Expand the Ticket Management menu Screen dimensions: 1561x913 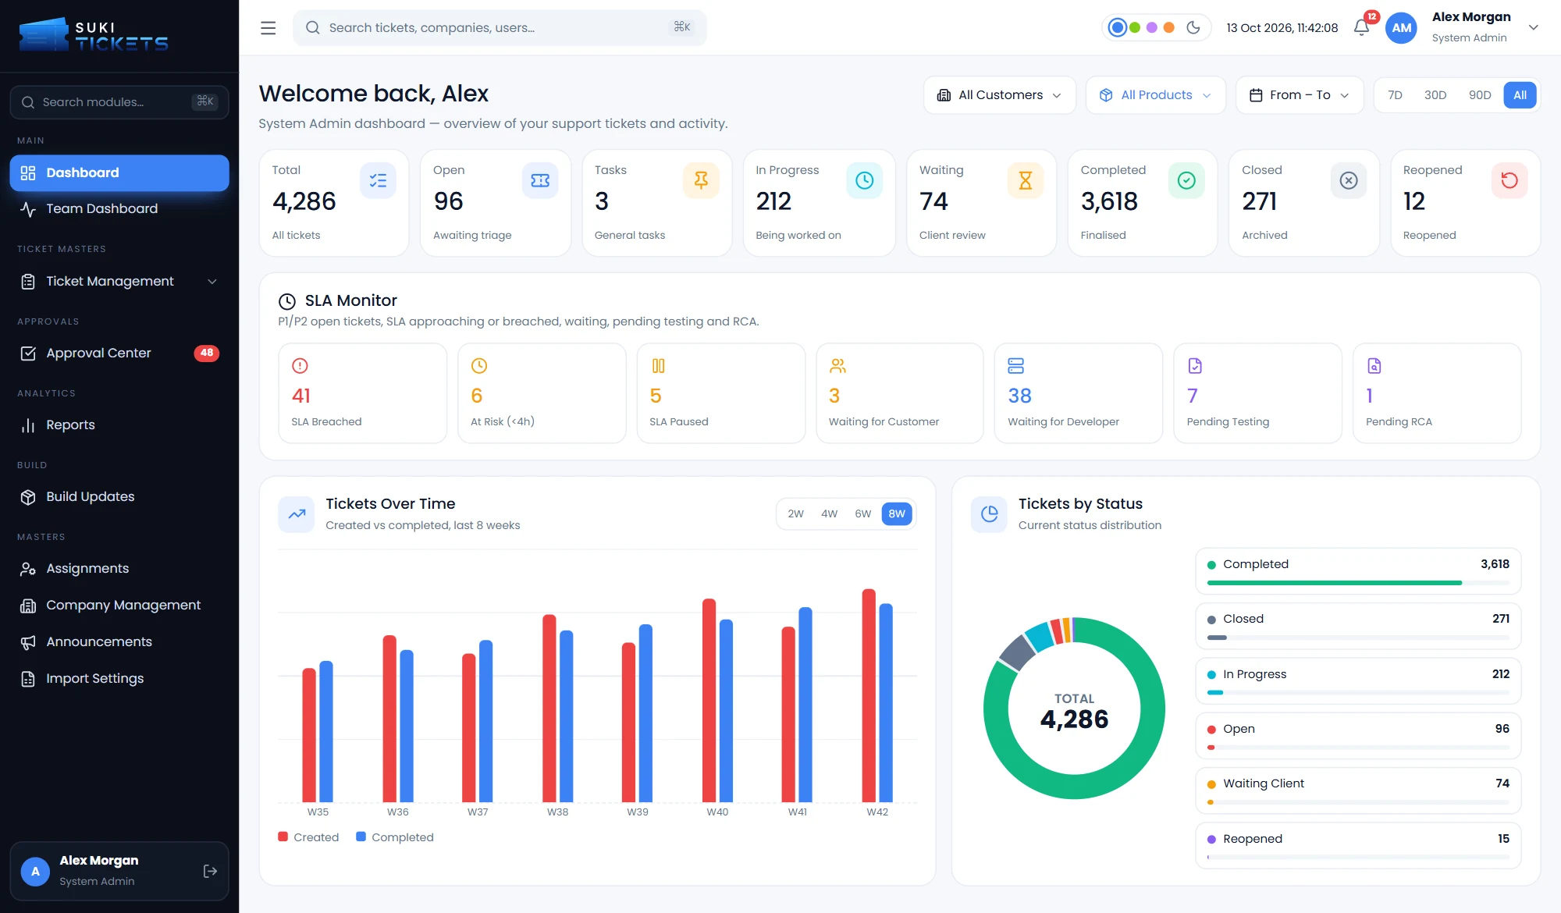(119, 281)
